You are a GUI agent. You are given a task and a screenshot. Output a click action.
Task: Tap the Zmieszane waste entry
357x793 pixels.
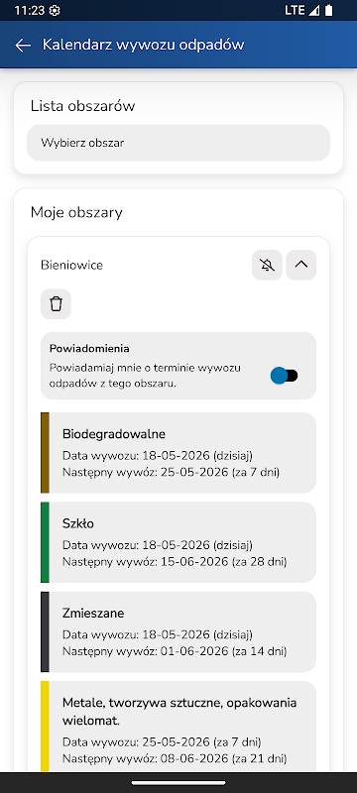(178, 632)
